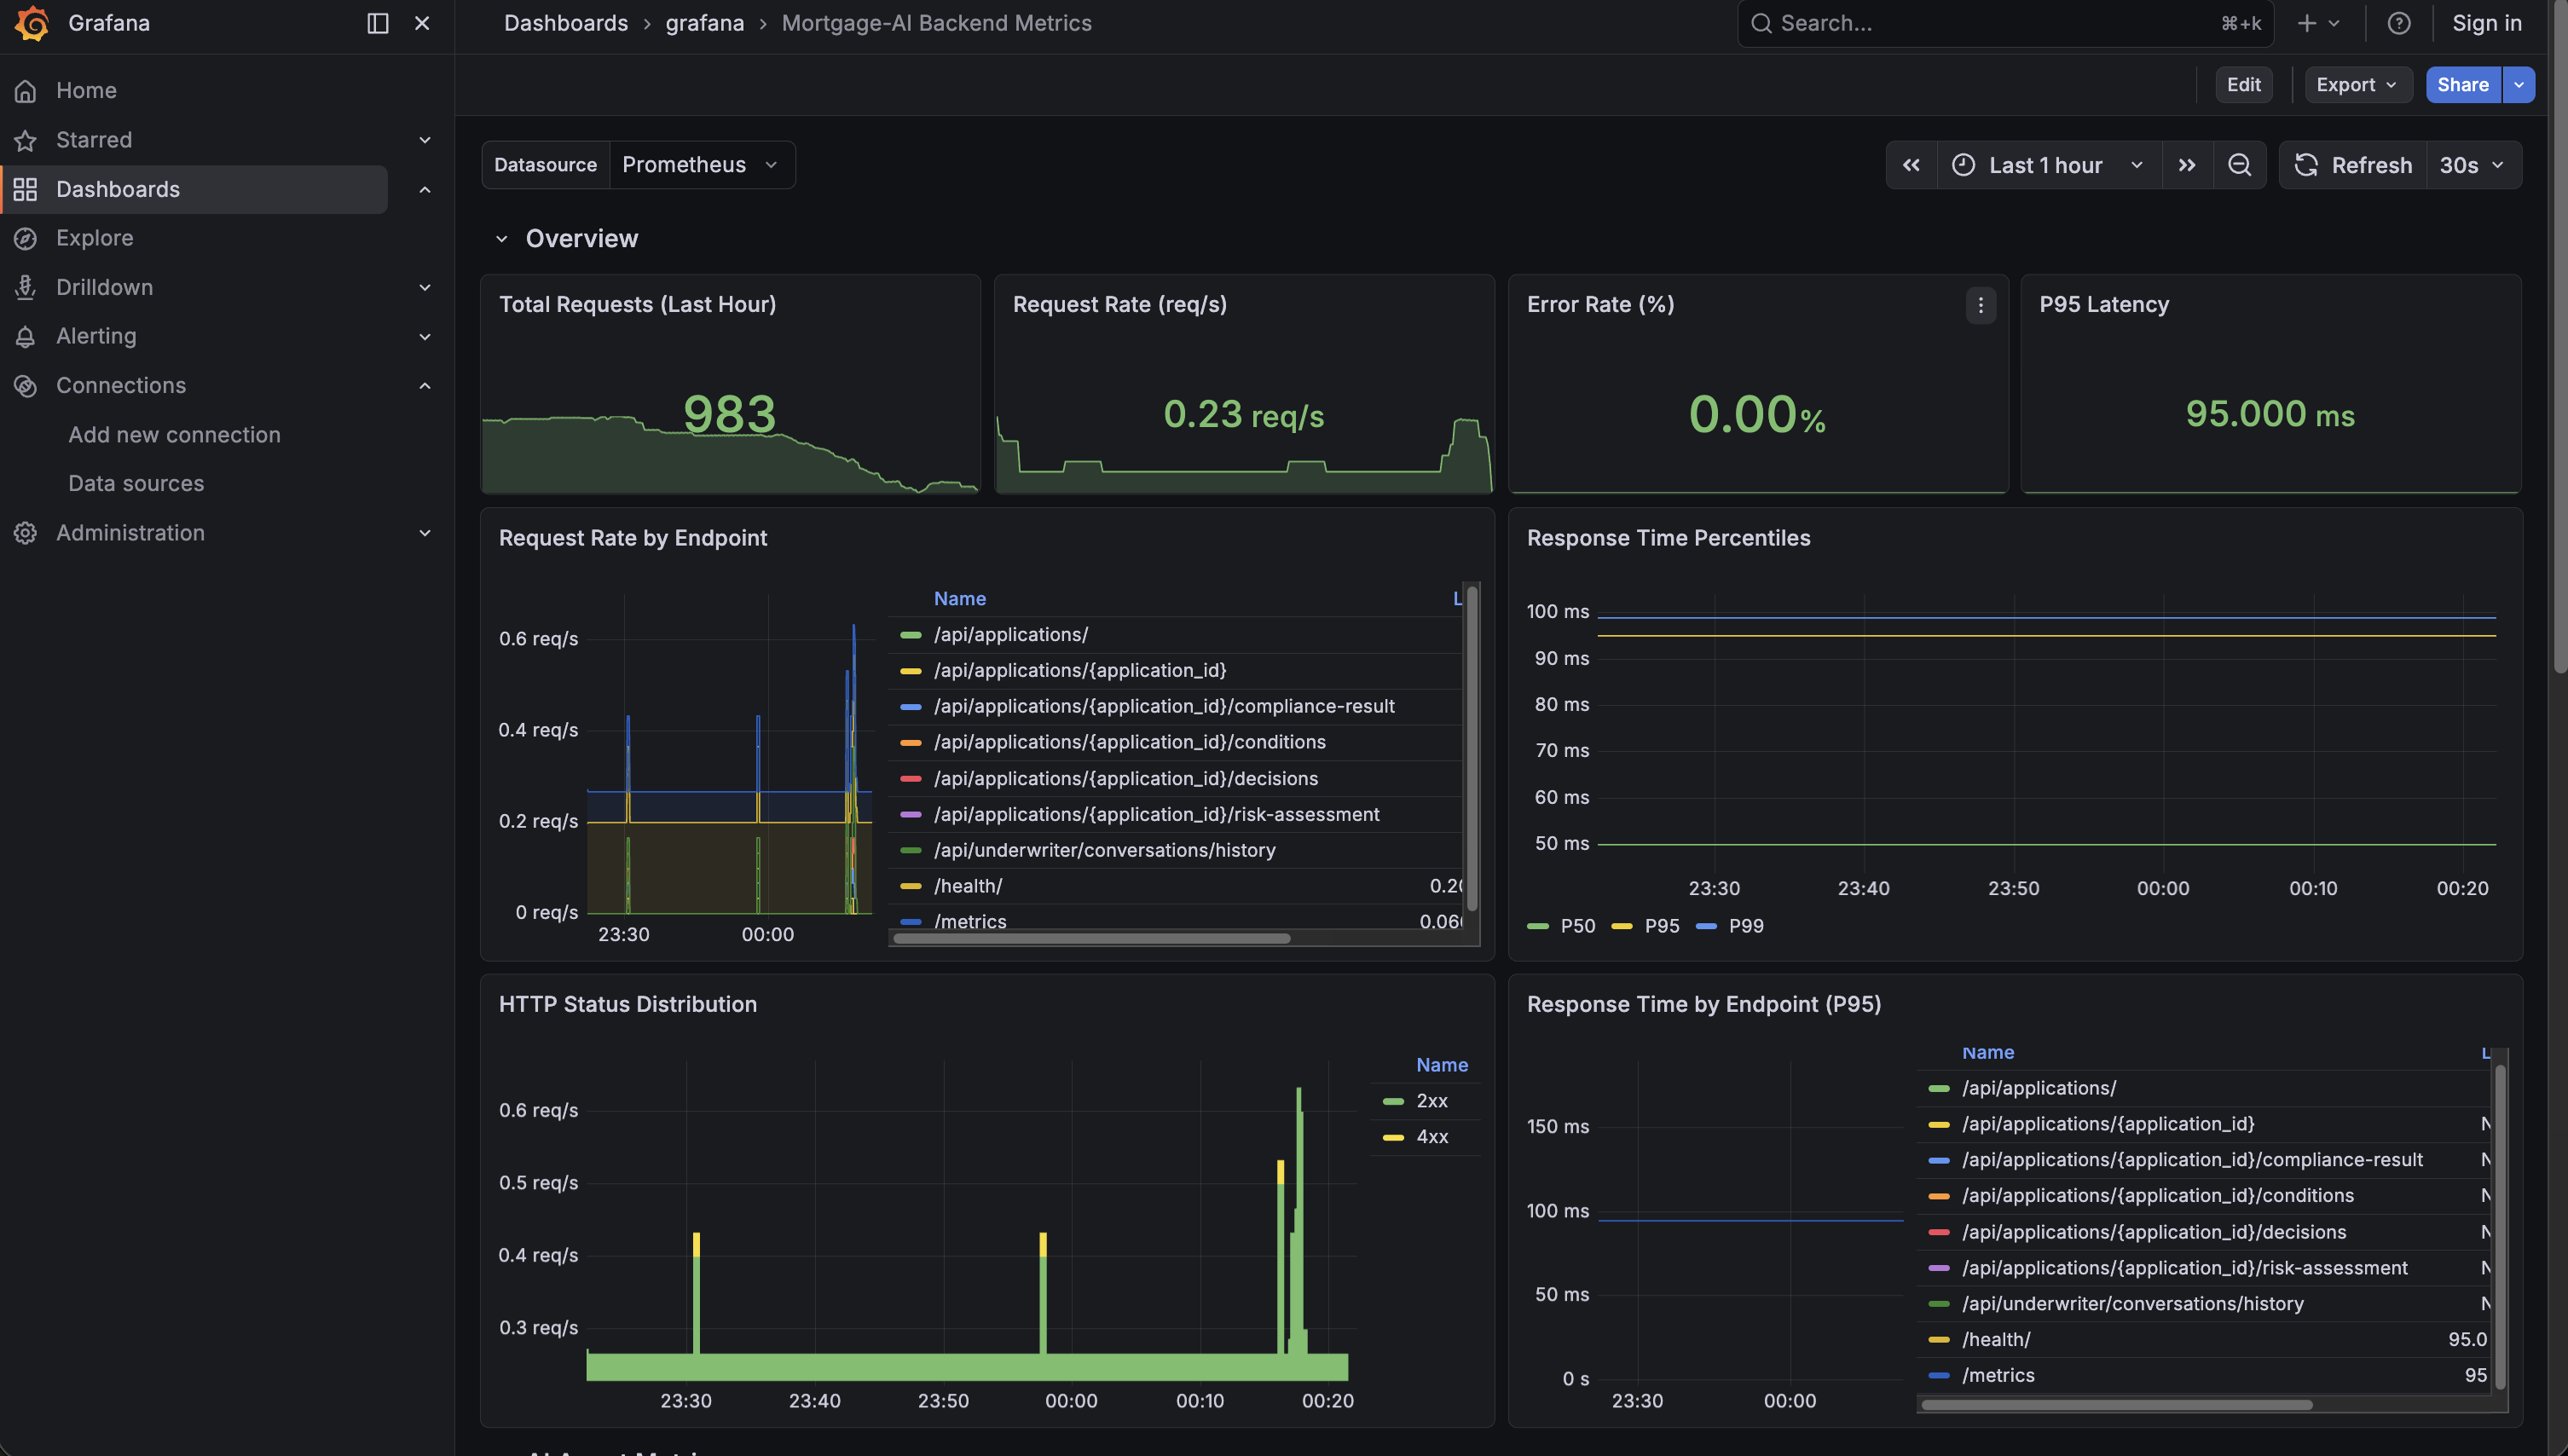Viewport: 2568px width, 1456px height.
Task: Click the /api/applications/ green legend color swatch
Action: click(x=910, y=635)
